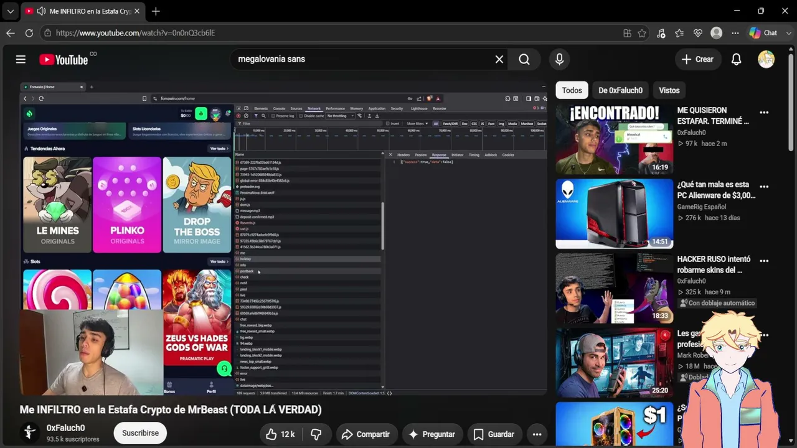
Task: Like the video showing 12 k
Action: 280,434
